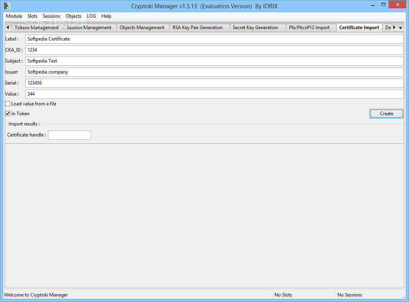Open the Module menu
The width and height of the screenshot is (409, 302).
tap(14, 16)
